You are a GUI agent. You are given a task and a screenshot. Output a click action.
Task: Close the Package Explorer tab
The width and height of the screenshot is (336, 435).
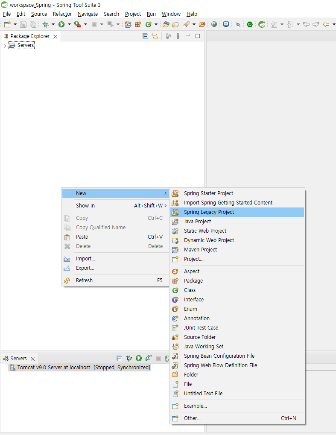click(56, 36)
